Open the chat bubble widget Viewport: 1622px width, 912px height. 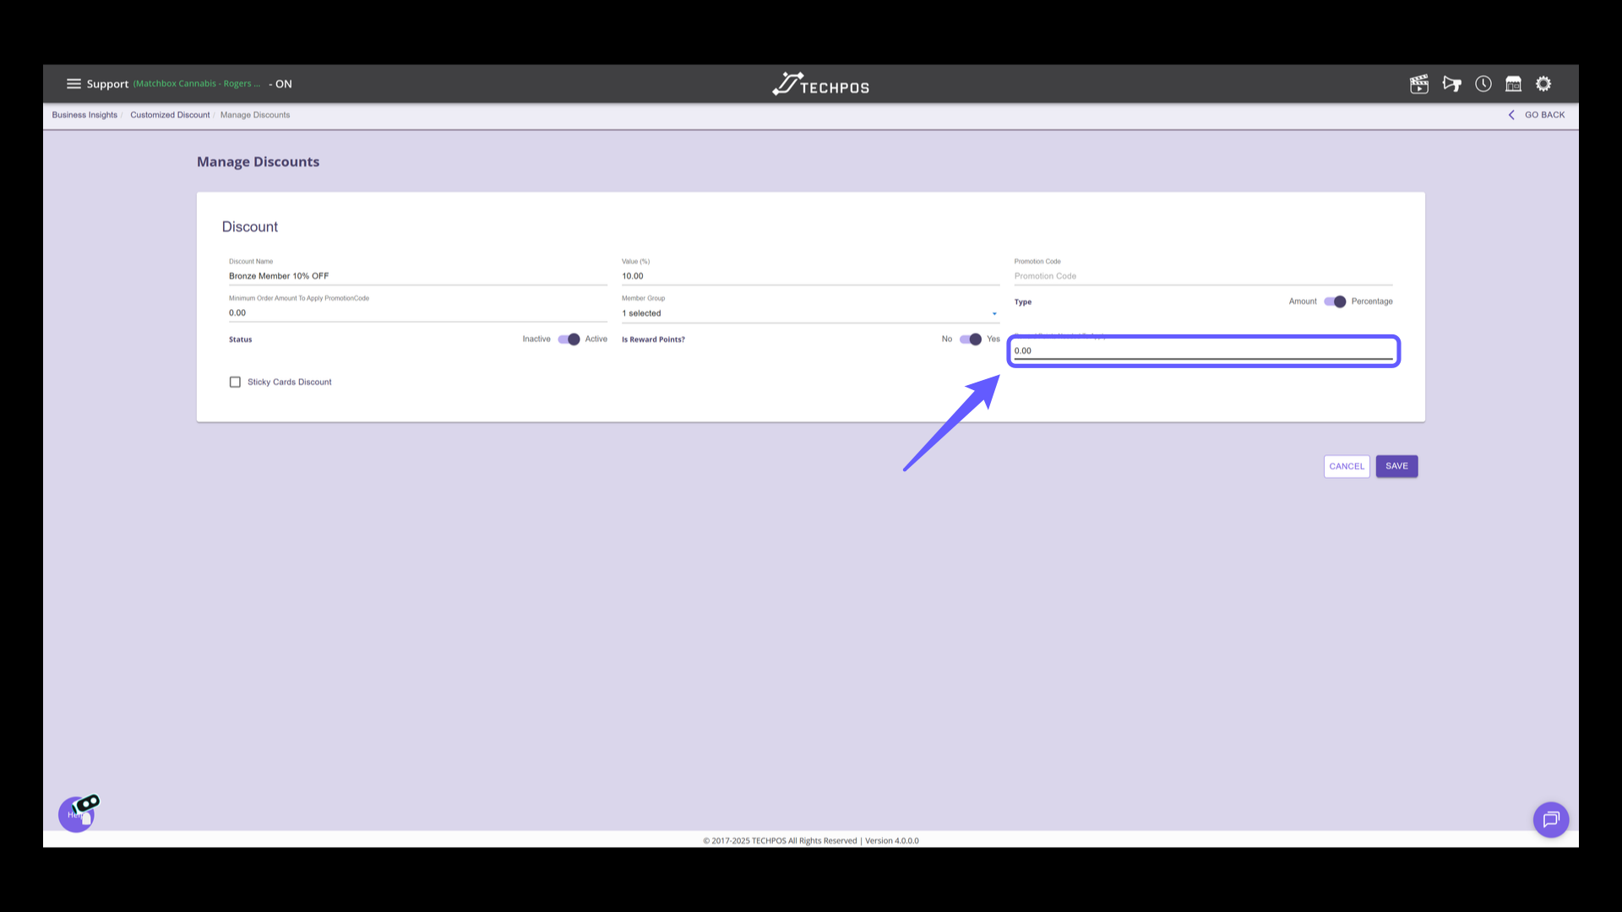click(x=1551, y=819)
